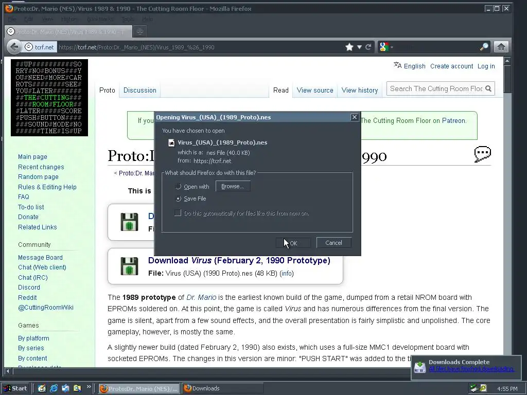Image resolution: width=527 pixels, height=395 pixels.
Task: Browse games By series
Action: (x=31, y=348)
